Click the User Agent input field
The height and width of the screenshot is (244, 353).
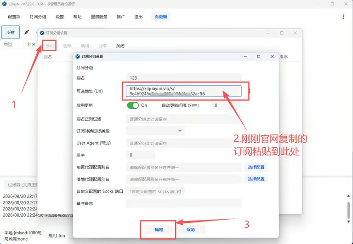tap(184, 143)
